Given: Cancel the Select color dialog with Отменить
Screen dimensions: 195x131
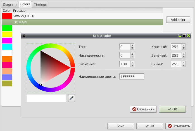Looking at the screenshot, I should click(x=143, y=109).
